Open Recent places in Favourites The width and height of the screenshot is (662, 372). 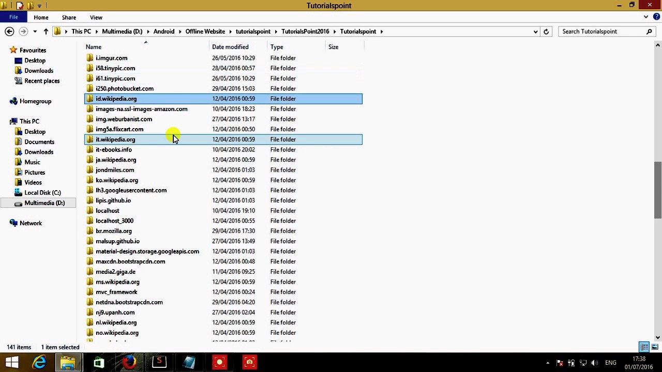42,81
